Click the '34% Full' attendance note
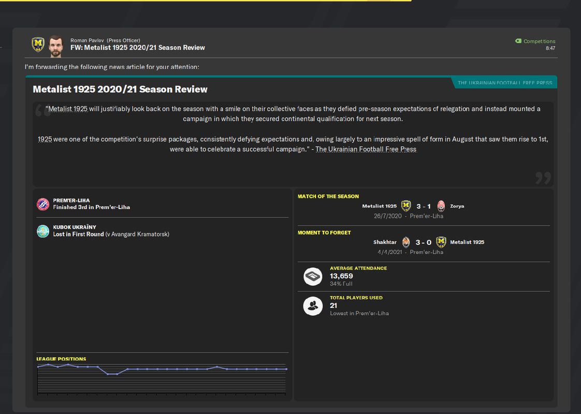 pos(341,284)
